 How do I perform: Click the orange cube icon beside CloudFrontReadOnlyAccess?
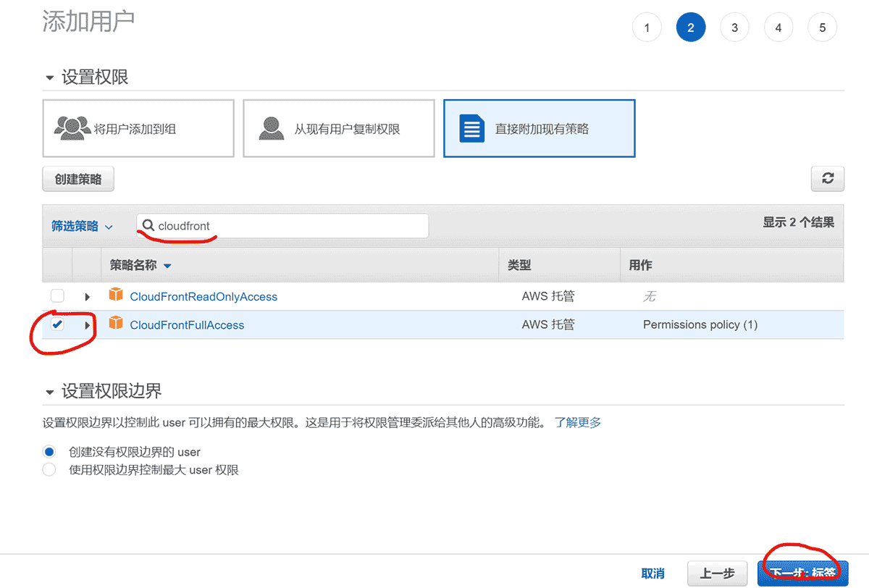click(x=117, y=295)
